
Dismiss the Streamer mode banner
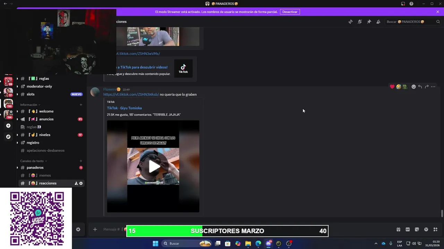pos(438,12)
